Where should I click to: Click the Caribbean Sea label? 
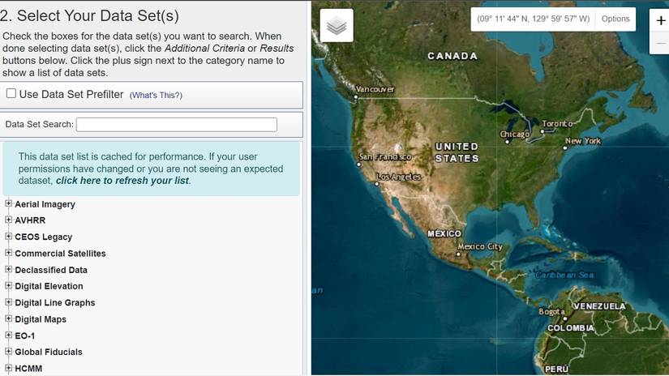tap(564, 275)
